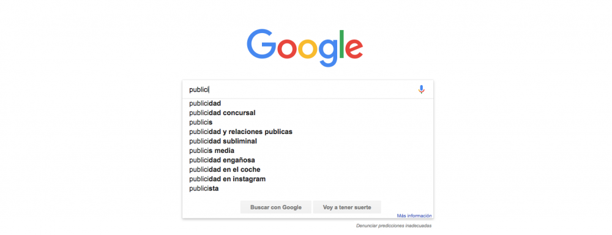This screenshot has height=235, width=612.
Task: Select "publicidad en instagram" suggestion
Action: click(308, 179)
